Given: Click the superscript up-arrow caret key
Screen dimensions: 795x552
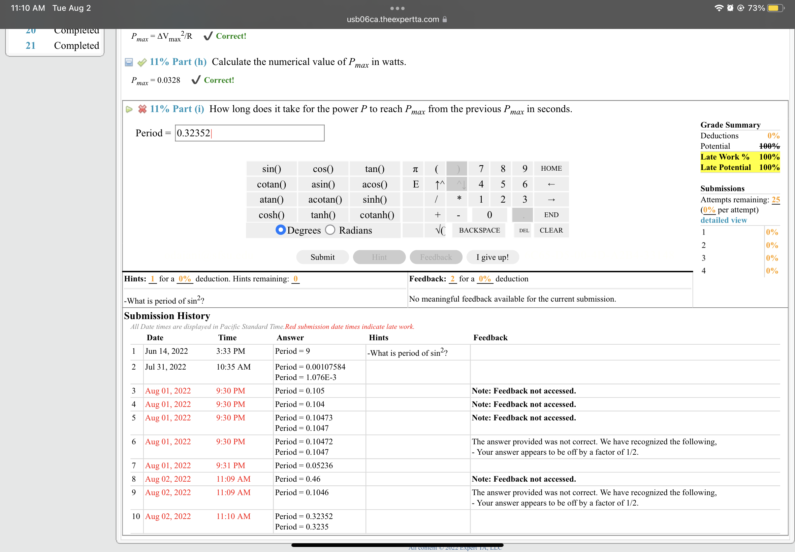Looking at the screenshot, I should coord(439,184).
